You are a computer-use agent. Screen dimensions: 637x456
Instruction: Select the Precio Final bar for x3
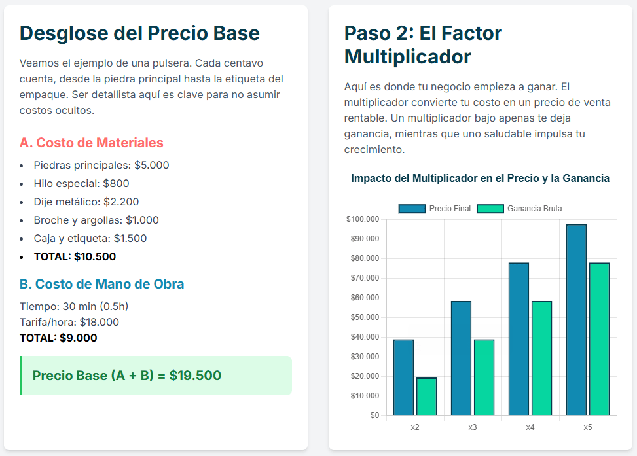pos(461,358)
